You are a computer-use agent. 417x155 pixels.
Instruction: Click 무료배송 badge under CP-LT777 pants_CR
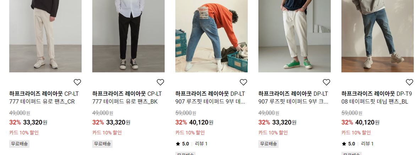[19, 144]
